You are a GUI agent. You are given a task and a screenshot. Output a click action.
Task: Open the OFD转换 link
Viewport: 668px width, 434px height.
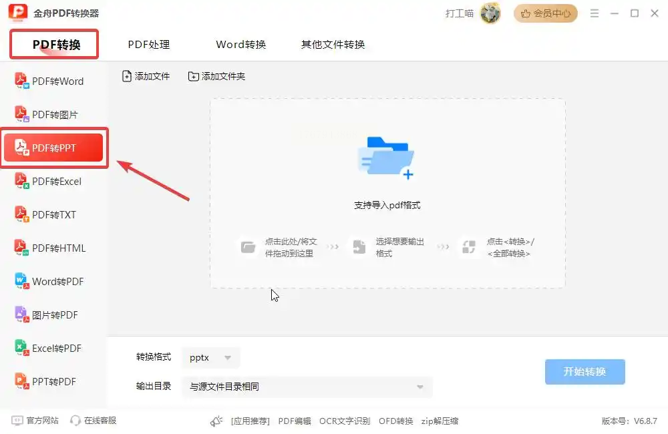point(395,421)
